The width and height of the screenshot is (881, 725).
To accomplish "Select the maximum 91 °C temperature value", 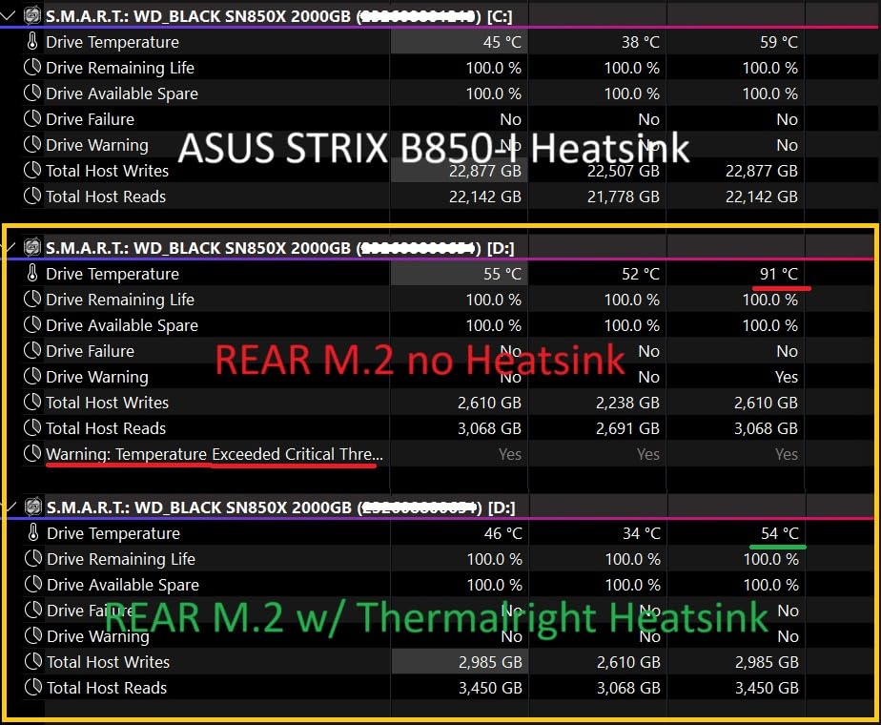I will click(779, 275).
